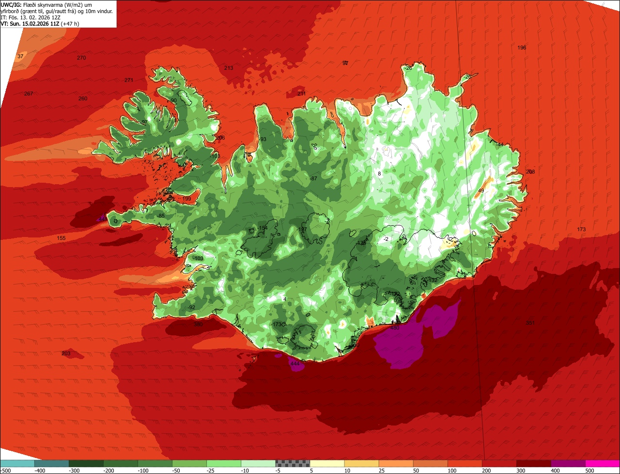This screenshot has width=620, height=474.
Task: Click the map value -44 in the east
Action: (499, 144)
